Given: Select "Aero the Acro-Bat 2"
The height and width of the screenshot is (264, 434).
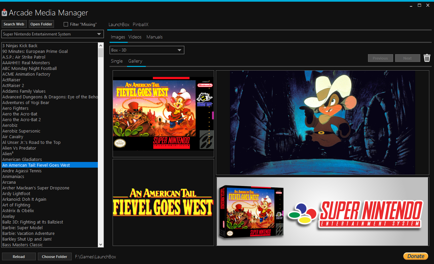Looking at the screenshot, I should point(50,119).
